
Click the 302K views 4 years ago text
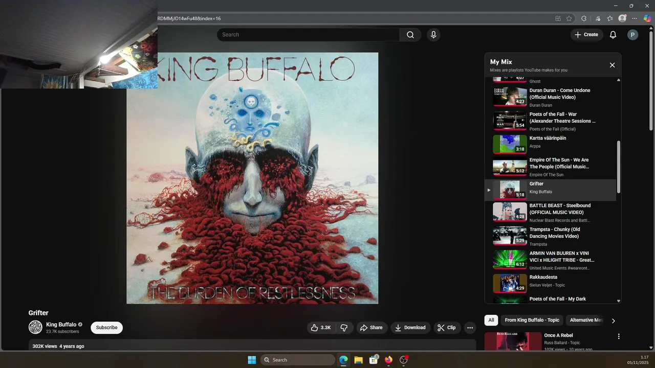(x=58, y=346)
